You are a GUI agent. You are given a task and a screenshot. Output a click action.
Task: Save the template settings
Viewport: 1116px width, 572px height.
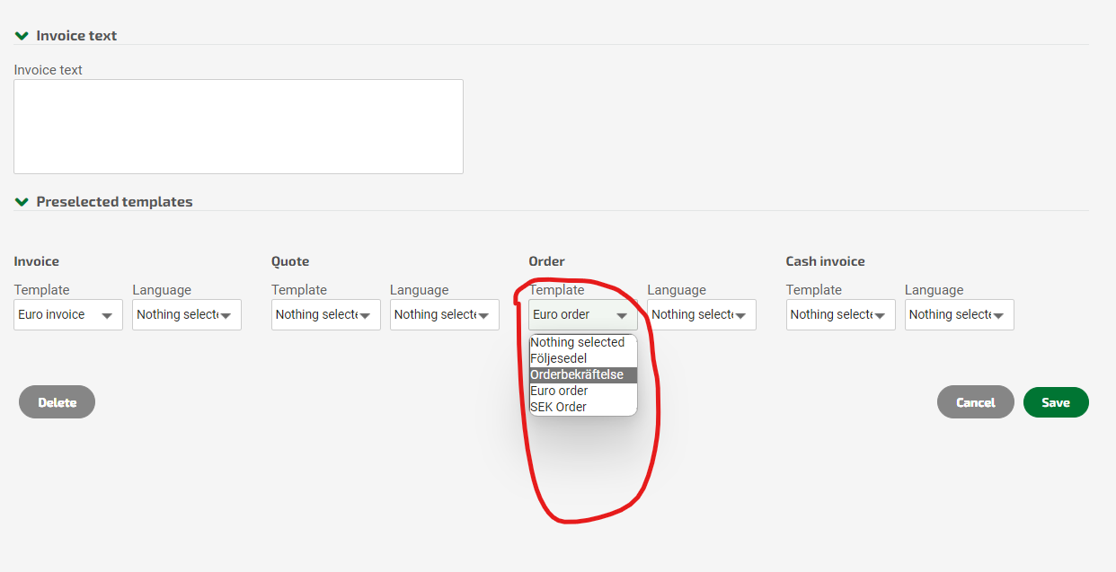[x=1056, y=402]
